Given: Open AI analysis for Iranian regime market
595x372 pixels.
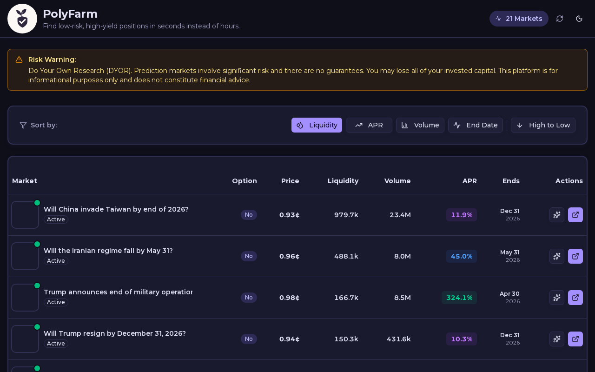Looking at the screenshot, I should point(557,256).
